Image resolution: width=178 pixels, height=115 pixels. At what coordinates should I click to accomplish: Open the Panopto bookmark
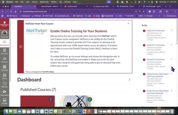[149, 16]
